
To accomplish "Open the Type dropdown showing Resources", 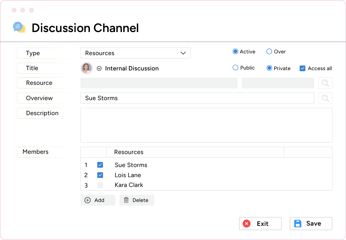I will (135, 53).
